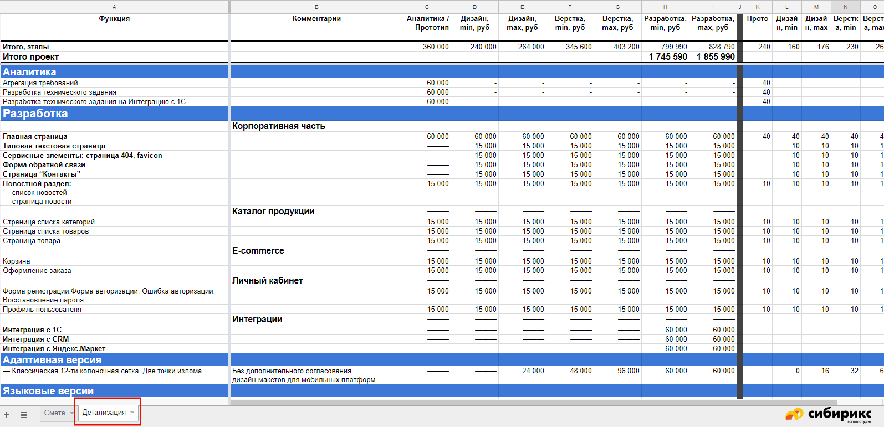Select the Профиль пользователя cell
884x427 pixels.
114,309
